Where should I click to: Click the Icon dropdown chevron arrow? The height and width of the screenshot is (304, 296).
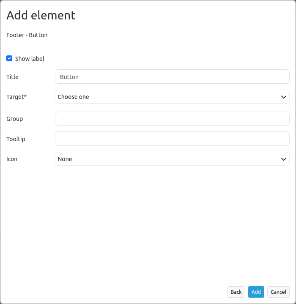coord(284,159)
